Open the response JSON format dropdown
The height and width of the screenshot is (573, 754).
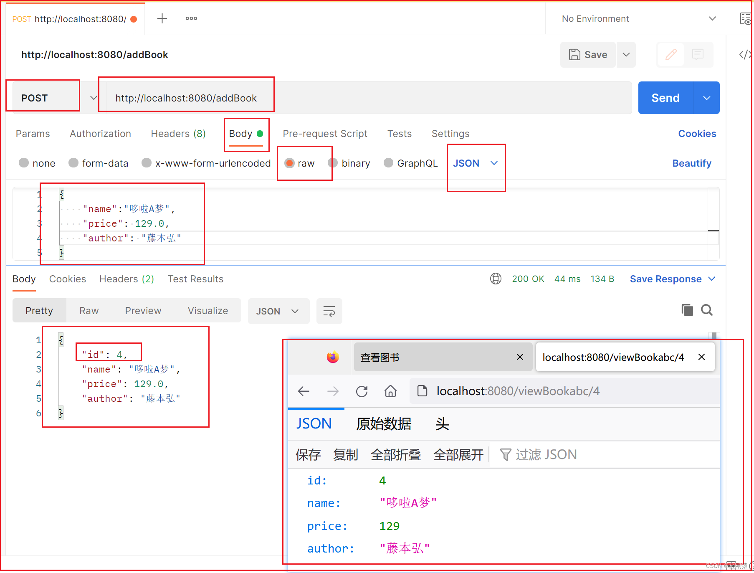point(278,311)
